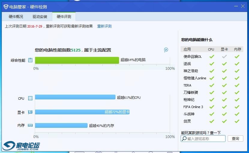Click the CPU checkmark for 怪物猎人online
The height and width of the screenshot is (153, 249).
pos(212,78)
